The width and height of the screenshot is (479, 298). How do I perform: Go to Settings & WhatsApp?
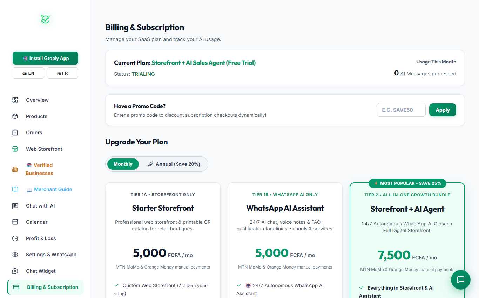[x=46, y=255]
